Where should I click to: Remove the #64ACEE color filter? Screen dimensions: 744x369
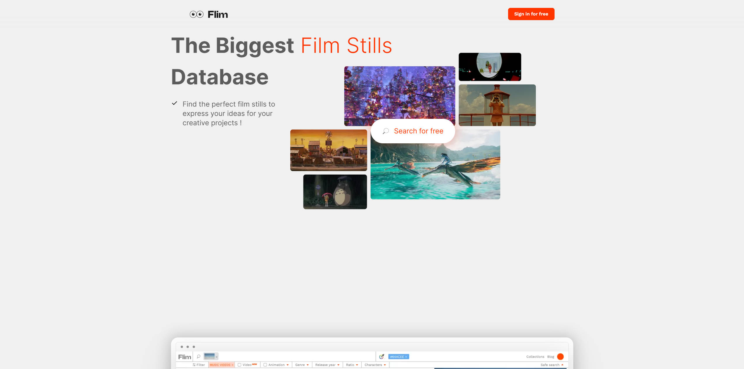click(x=406, y=357)
